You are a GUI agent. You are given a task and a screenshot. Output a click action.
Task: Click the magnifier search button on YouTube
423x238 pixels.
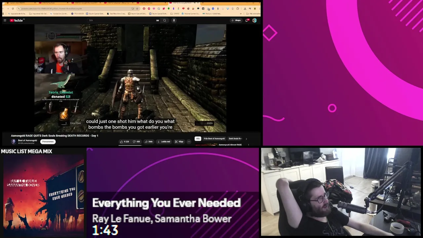(165, 20)
